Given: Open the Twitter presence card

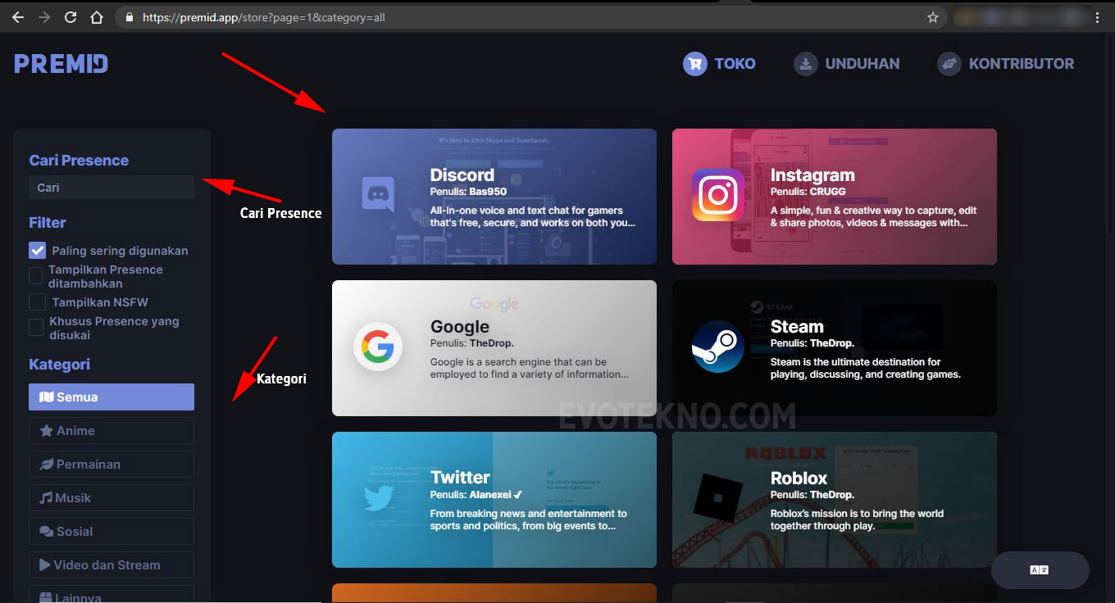Looking at the screenshot, I should [x=494, y=500].
